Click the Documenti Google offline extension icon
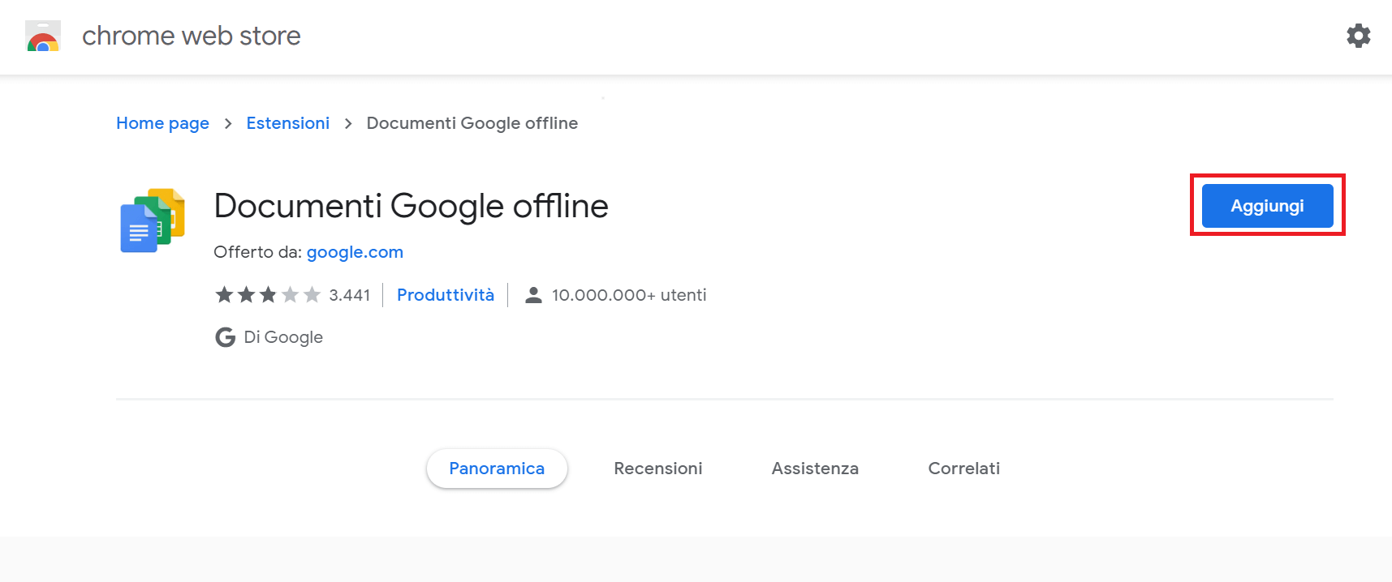1392x582 pixels. (x=153, y=220)
